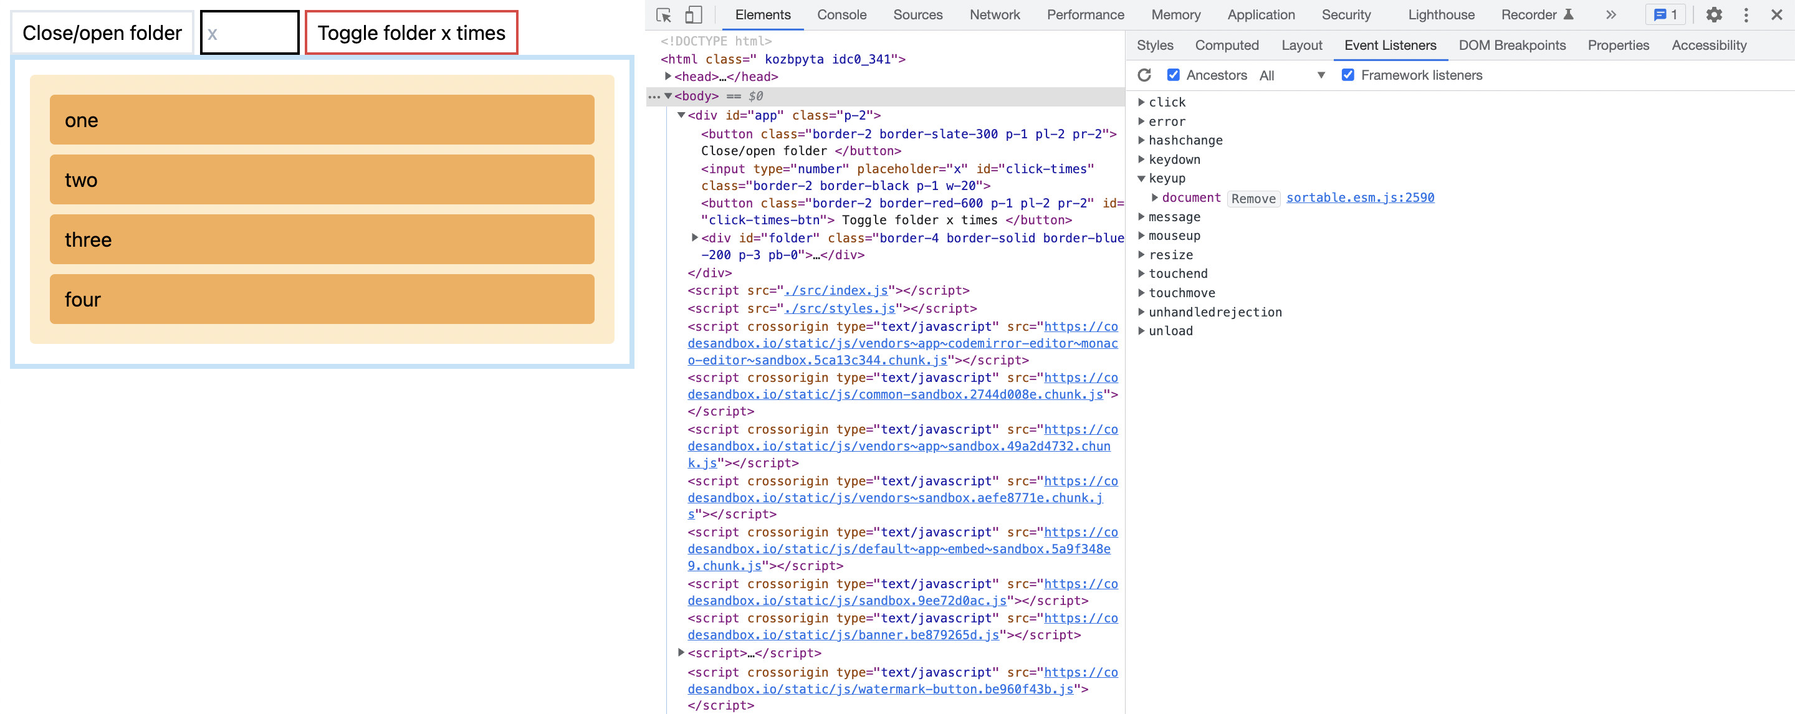Image resolution: width=1795 pixels, height=714 pixels.
Task: Focus the x number input field
Action: tap(249, 33)
